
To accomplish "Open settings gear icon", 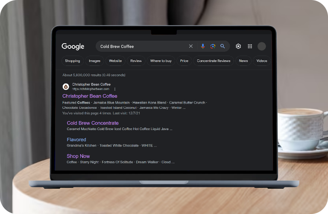I will (x=238, y=46).
